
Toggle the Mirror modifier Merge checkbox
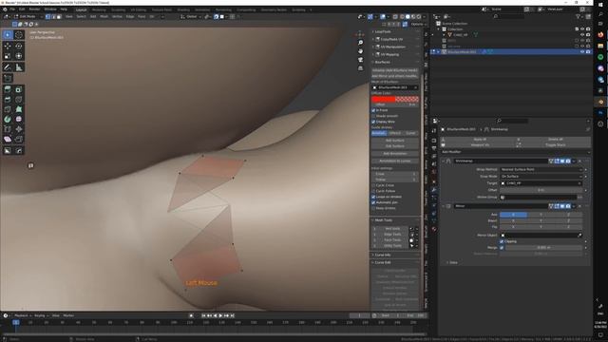(502, 247)
